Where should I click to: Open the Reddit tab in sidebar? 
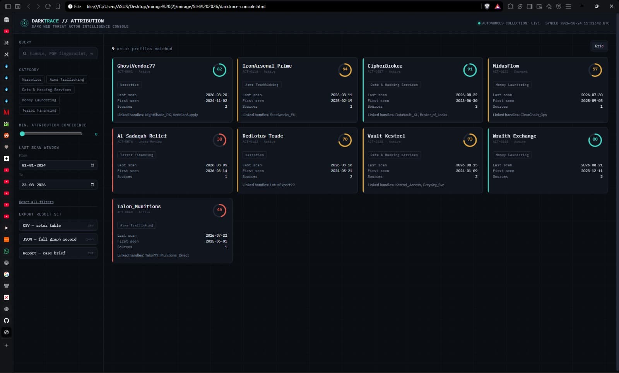click(x=6, y=135)
